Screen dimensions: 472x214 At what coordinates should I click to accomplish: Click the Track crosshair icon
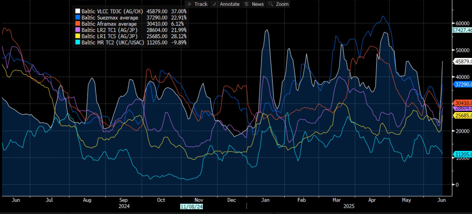tap(189, 4)
